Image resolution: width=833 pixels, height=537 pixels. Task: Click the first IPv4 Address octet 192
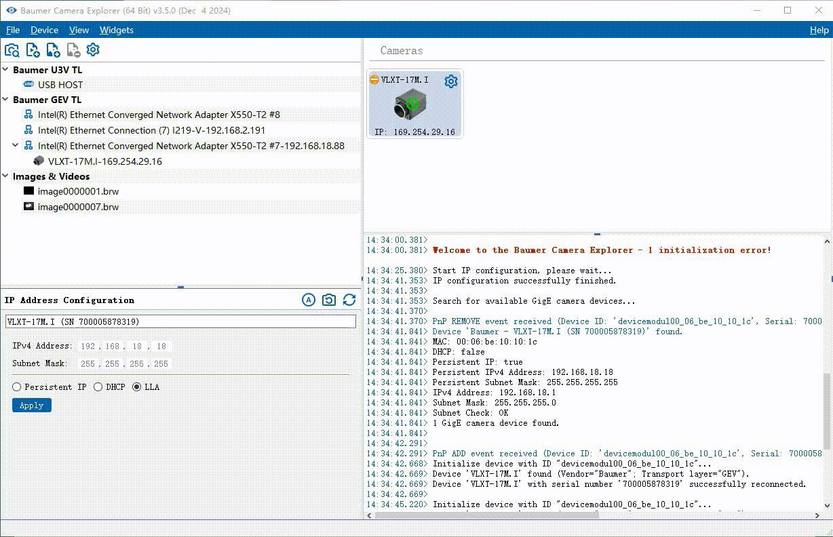tap(88, 346)
